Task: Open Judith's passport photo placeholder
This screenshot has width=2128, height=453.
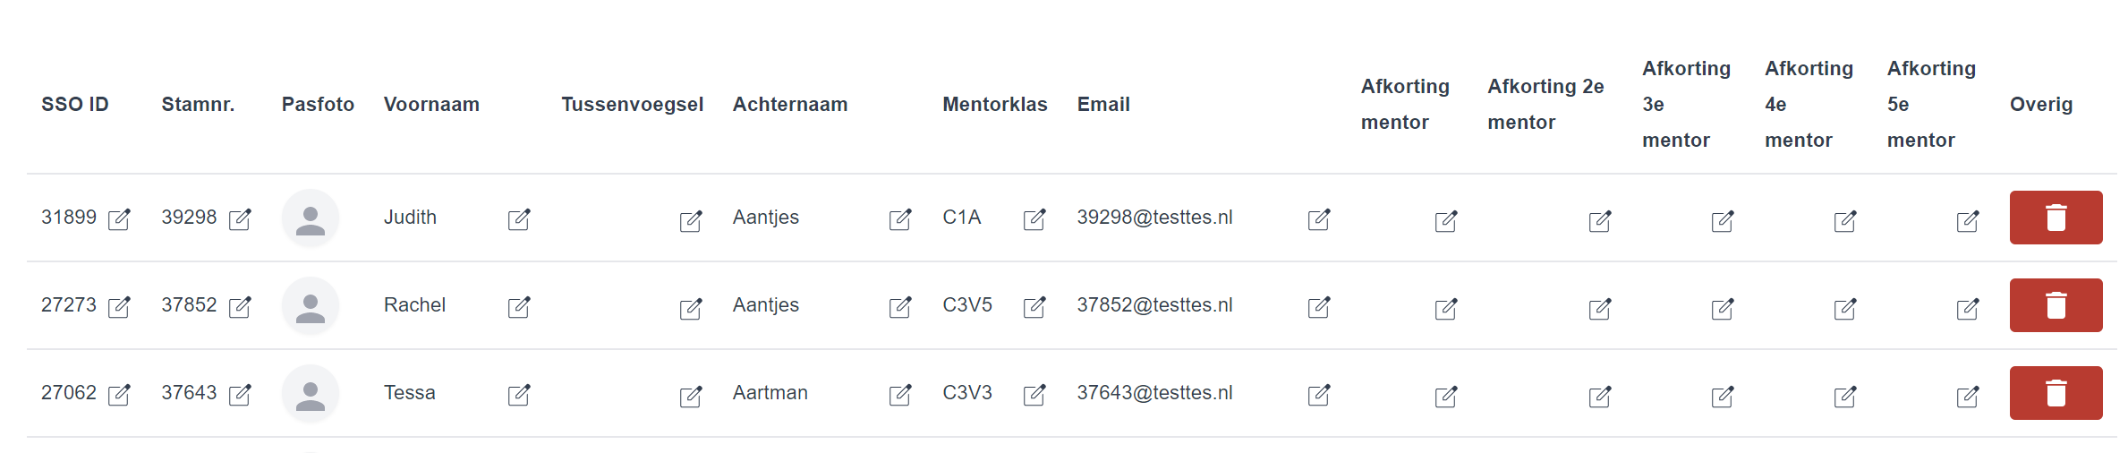Action: click(x=311, y=218)
